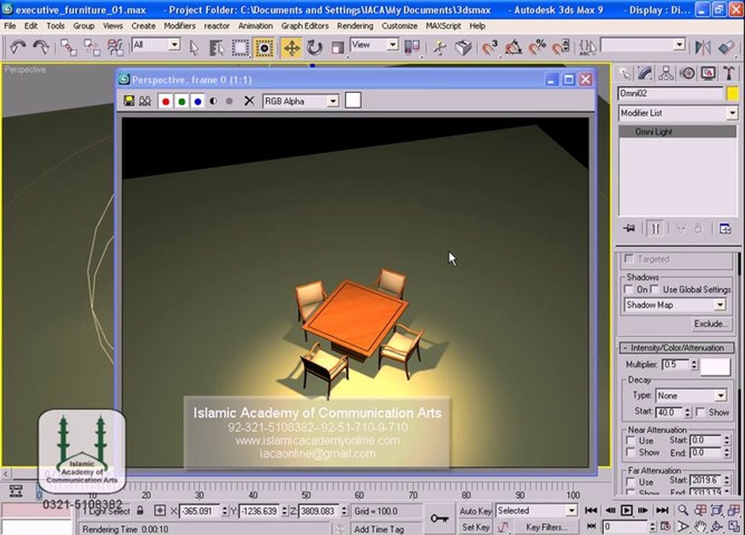Activate Select and Link tool
745x535 pixels.
68,48
